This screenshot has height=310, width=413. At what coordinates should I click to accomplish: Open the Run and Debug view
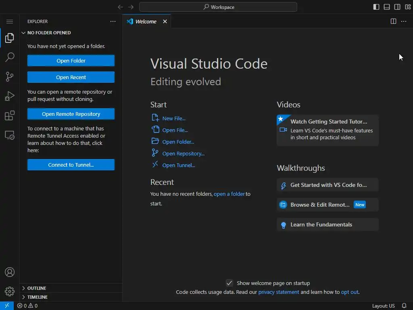[10, 96]
